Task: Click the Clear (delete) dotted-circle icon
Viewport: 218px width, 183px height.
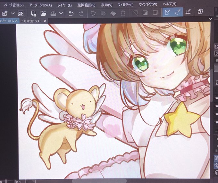Action: pyautogui.click(x=93, y=13)
